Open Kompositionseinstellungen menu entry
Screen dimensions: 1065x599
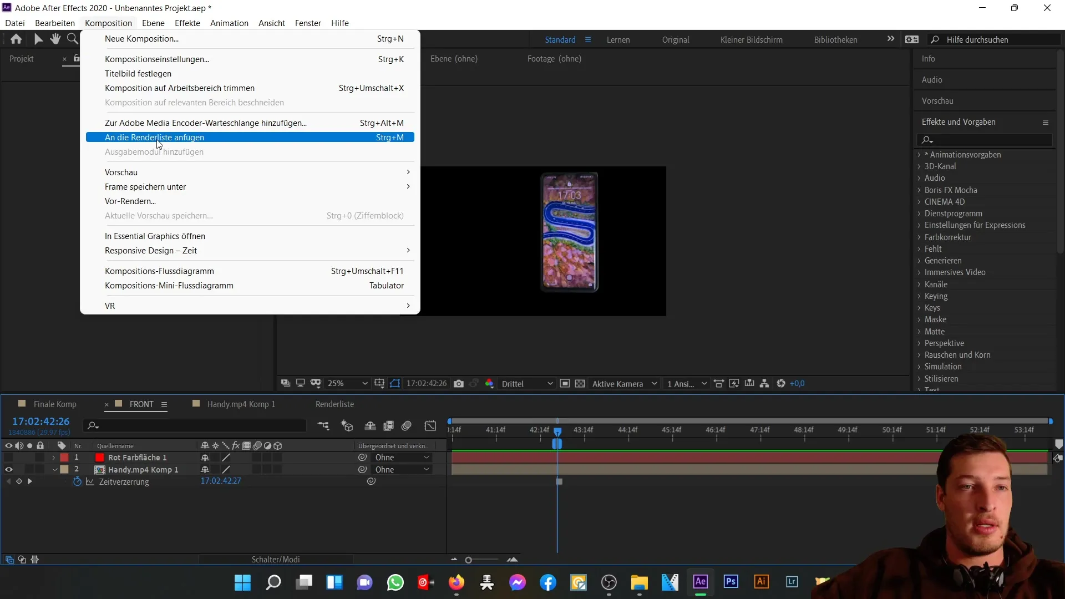point(250,59)
